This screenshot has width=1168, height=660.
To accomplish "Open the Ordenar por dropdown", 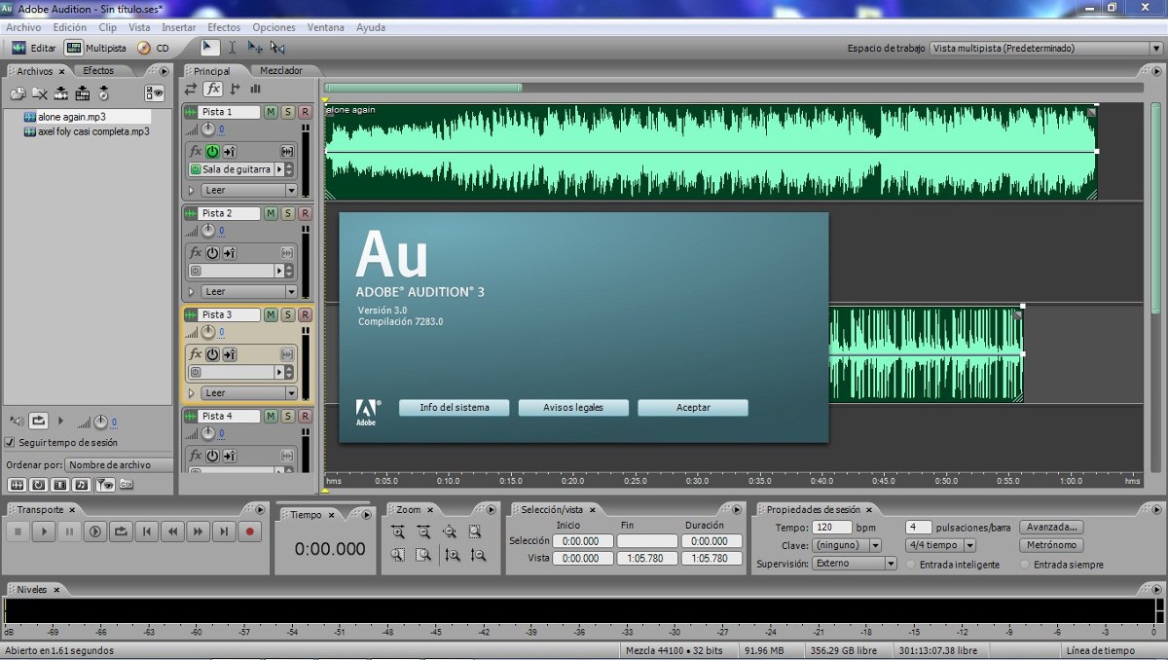I will pyautogui.click(x=120, y=465).
